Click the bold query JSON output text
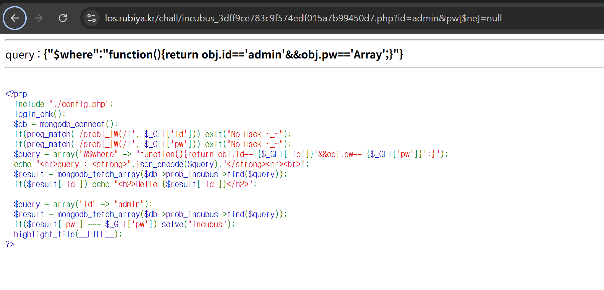 pyautogui.click(x=223, y=54)
